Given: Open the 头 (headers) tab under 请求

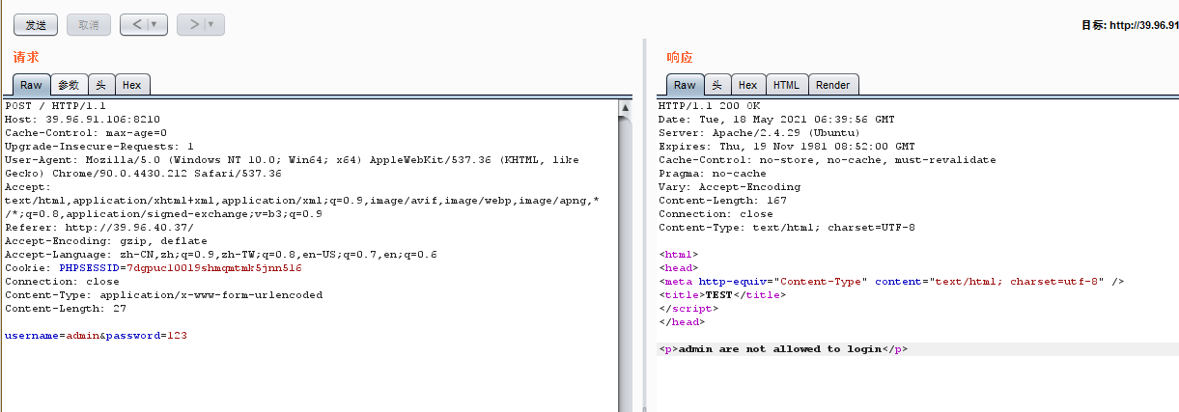Looking at the screenshot, I should coord(100,85).
